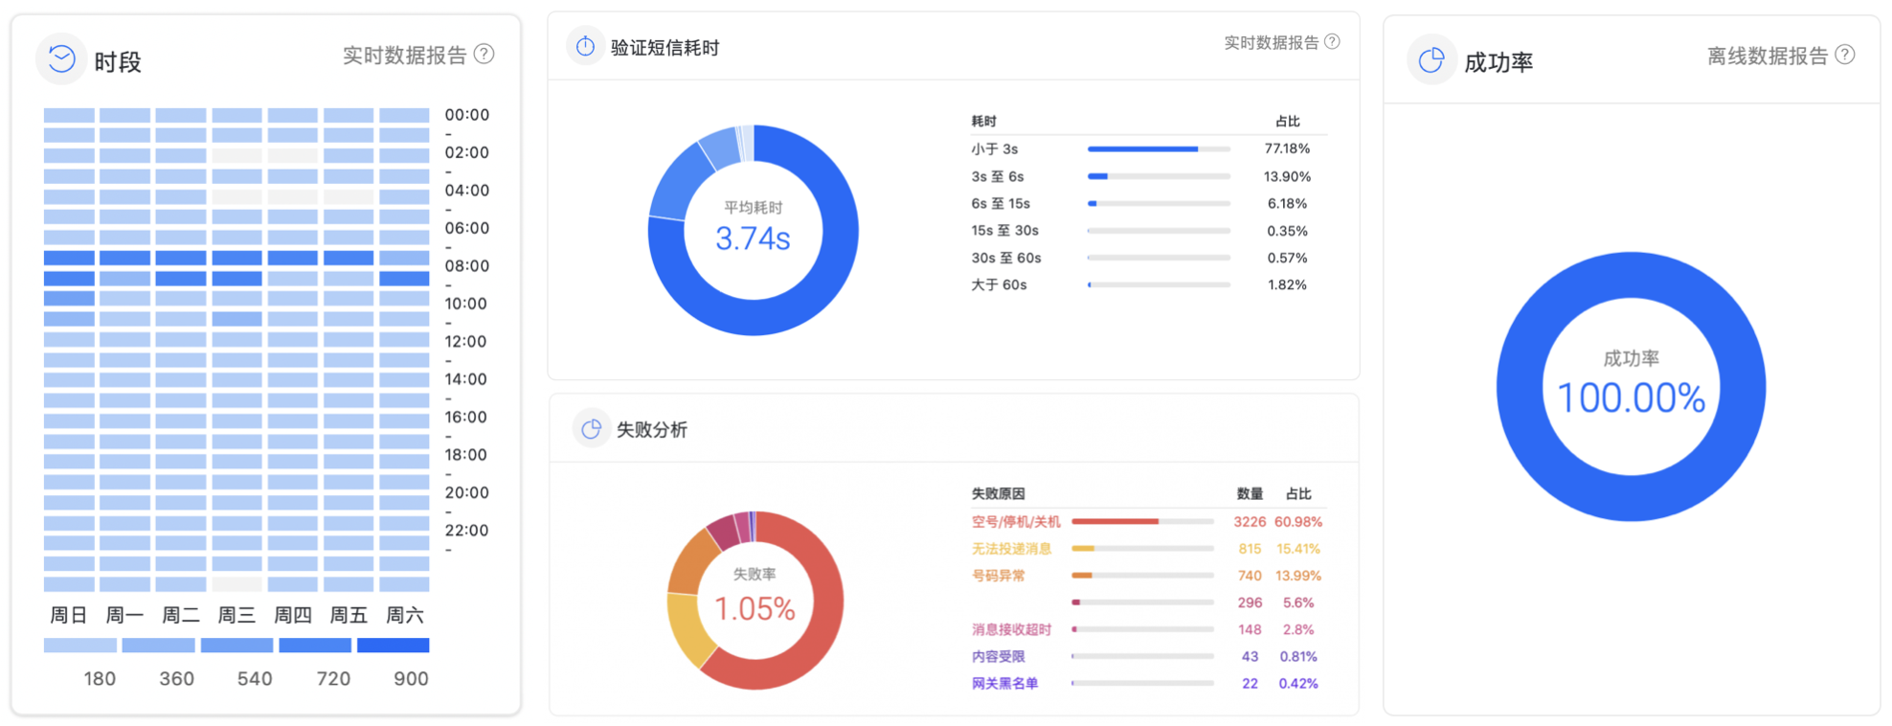Click 实时数据报告 label in 时段 panel
The image size is (1892, 726).
404,55
